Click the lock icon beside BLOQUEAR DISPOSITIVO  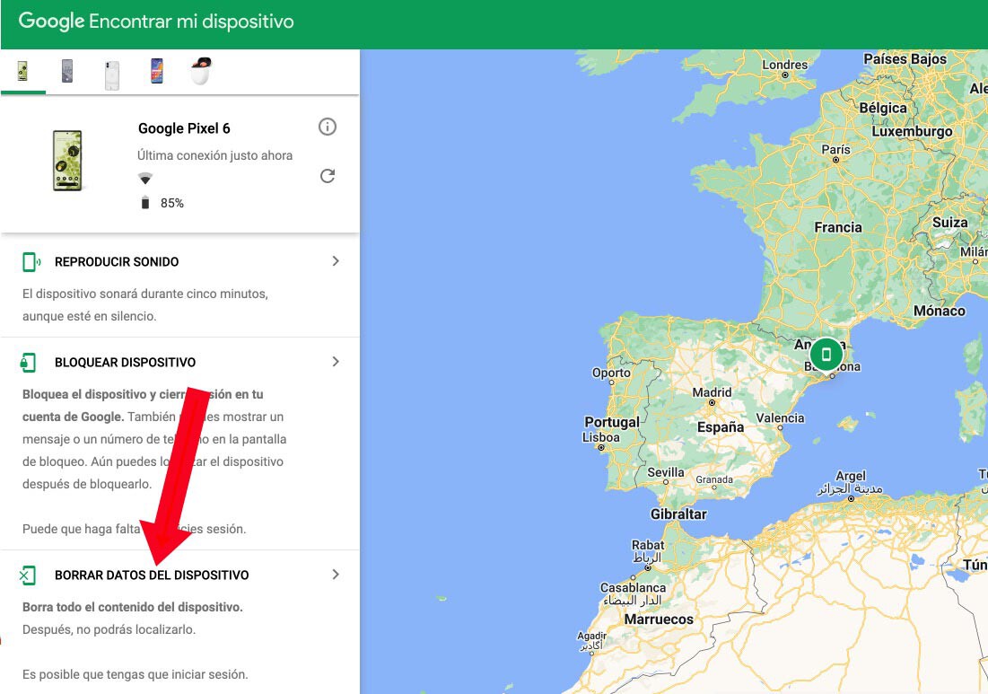28,362
